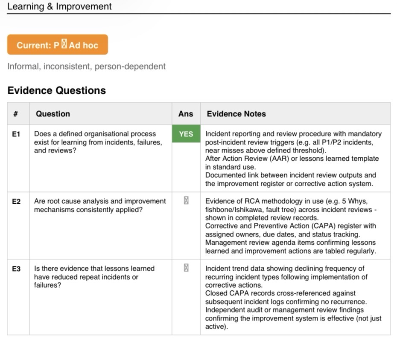The image size is (397, 341).
Task: Select row label E1
Action: [x=16, y=134]
